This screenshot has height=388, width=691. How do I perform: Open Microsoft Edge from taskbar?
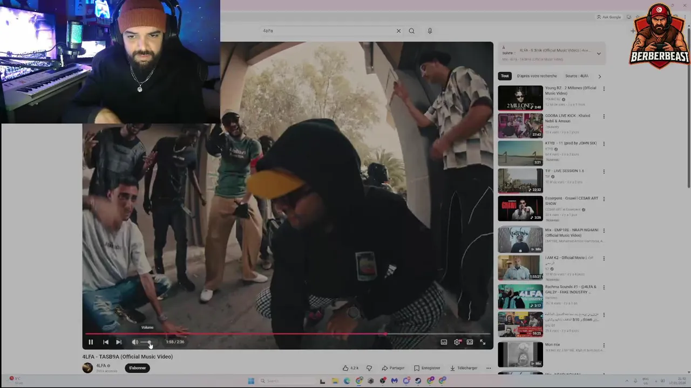(x=347, y=381)
